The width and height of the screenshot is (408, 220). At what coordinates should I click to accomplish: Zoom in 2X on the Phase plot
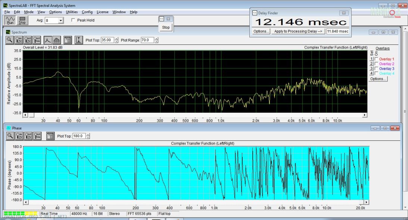pos(19,136)
